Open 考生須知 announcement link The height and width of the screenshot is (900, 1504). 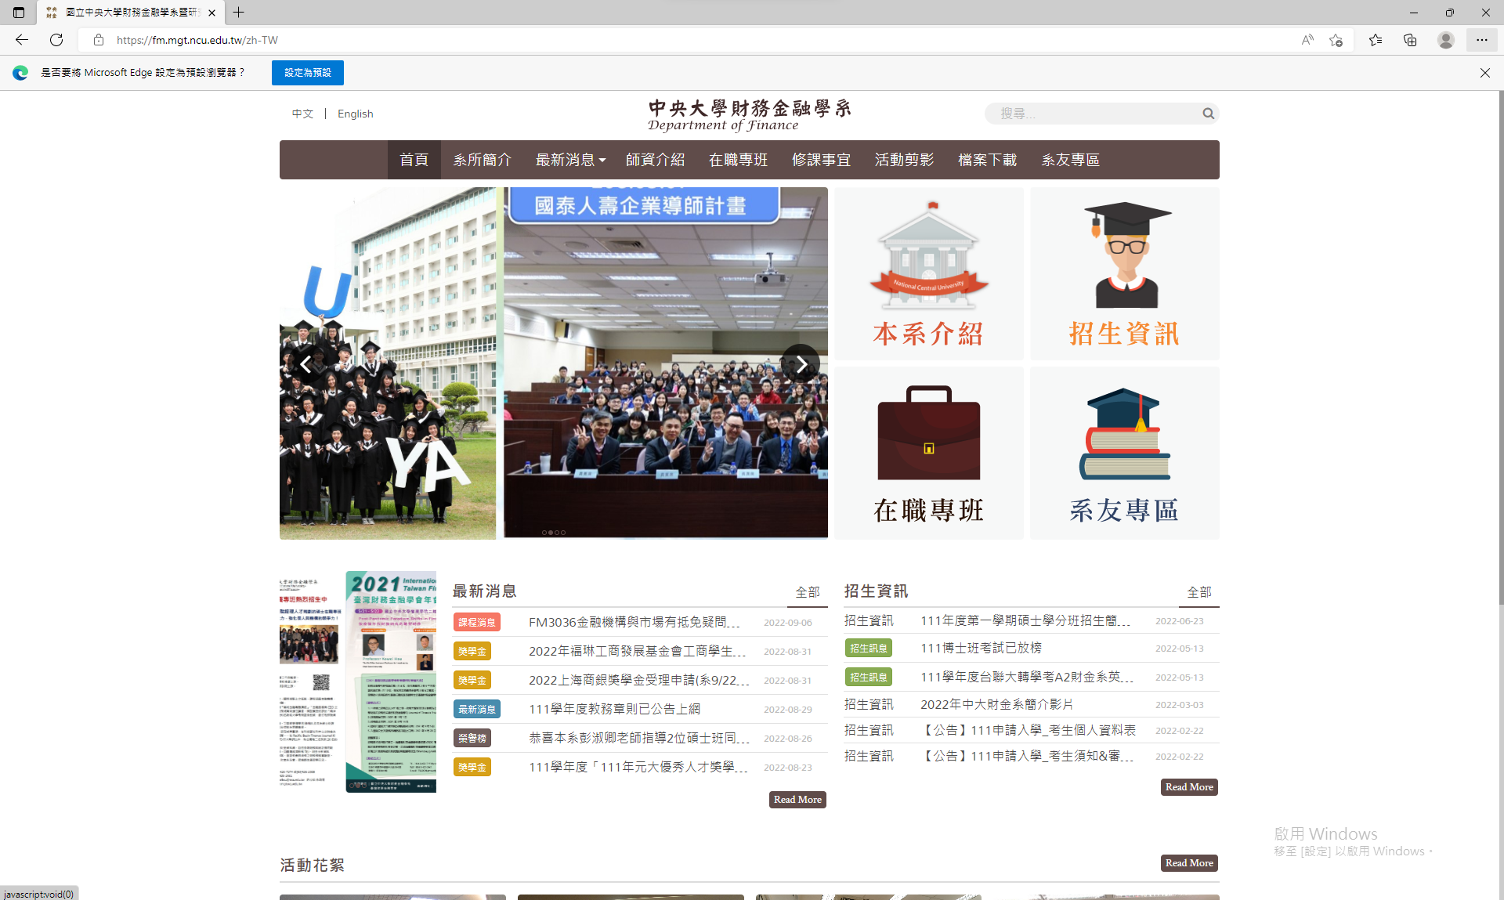(1027, 756)
